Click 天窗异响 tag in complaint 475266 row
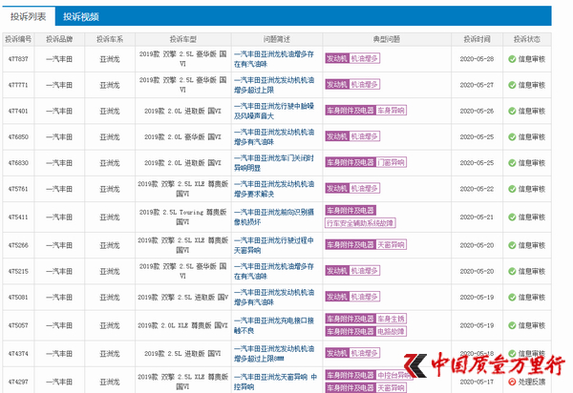 (x=391, y=244)
